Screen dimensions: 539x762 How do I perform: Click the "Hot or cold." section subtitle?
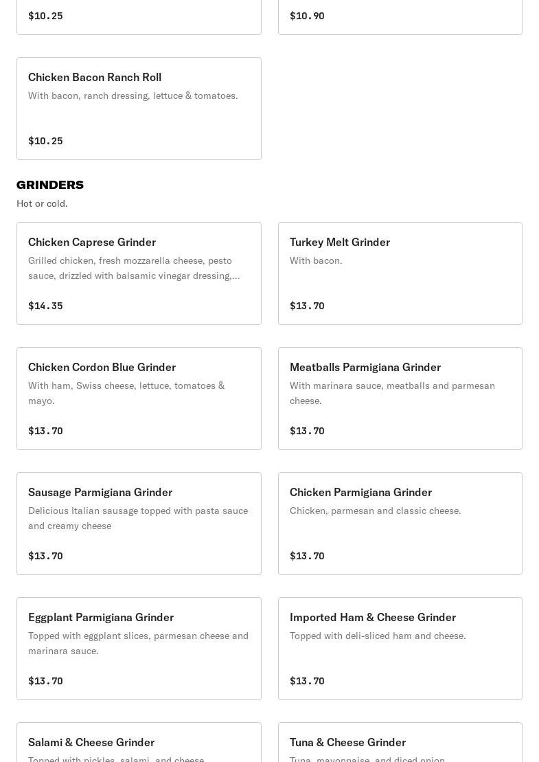(x=42, y=203)
